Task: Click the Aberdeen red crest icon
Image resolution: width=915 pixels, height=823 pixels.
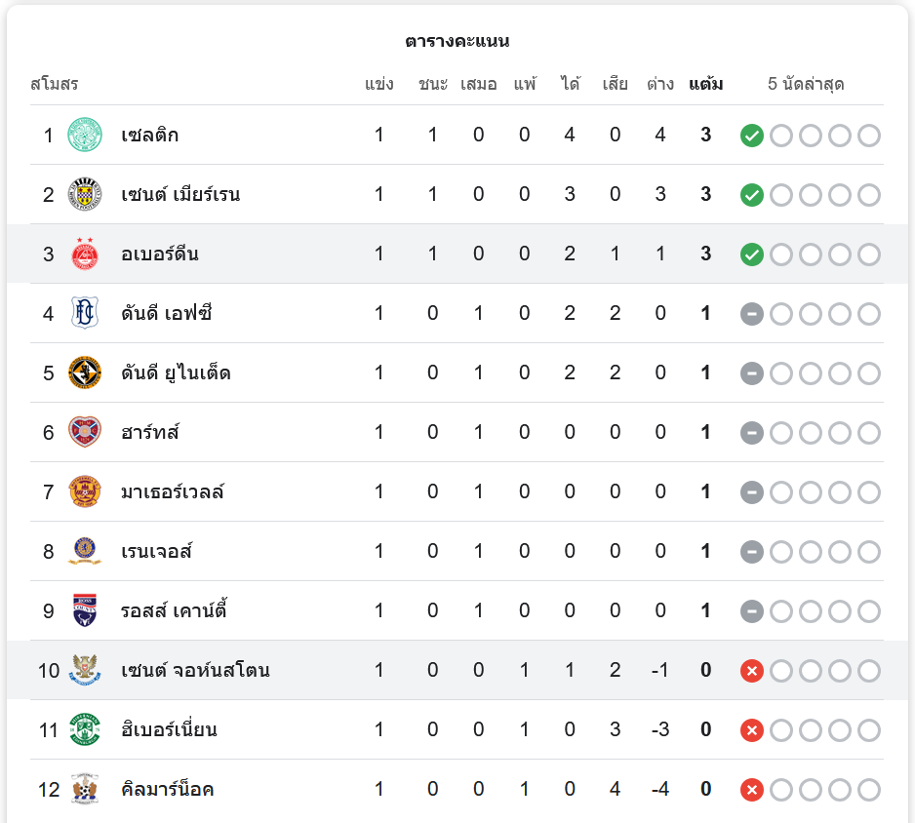Action: click(x=85, y=254)
